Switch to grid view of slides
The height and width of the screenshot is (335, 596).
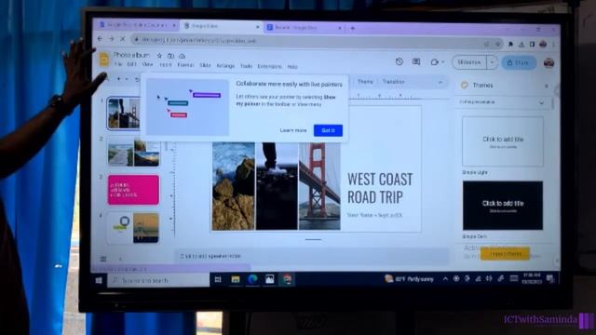pyautogui.click(x=103, y=259)
